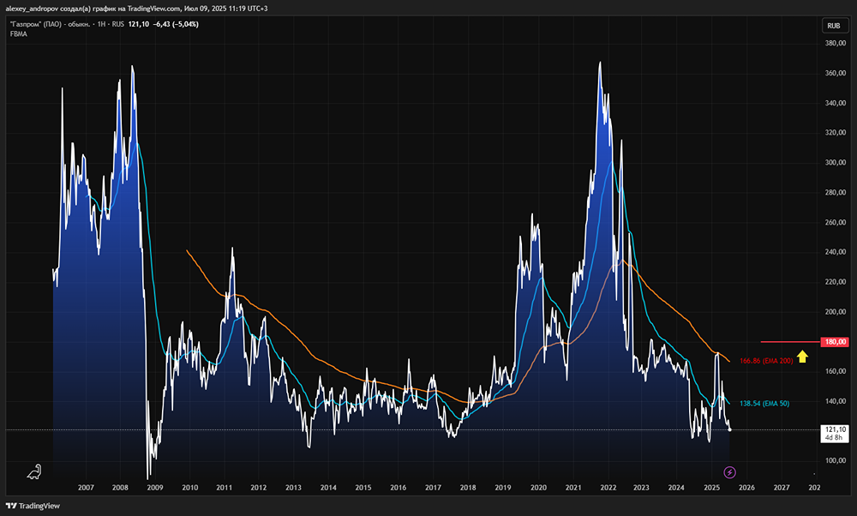Click the current price label 121,10
The height and width of the screenshot is (516, 857).
coord(835,429)
